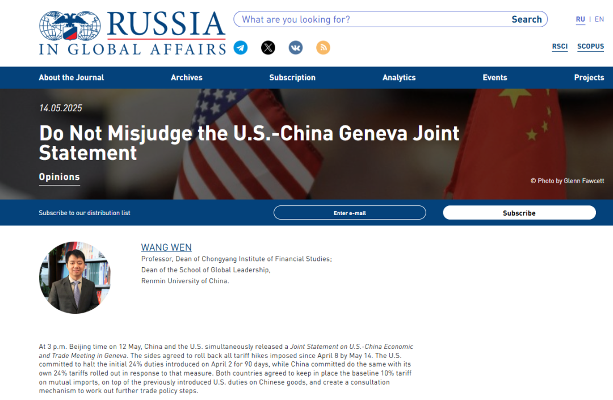613x400 pixels.
Task: Click the Enter e-mail field
Action: click(350, 213)
